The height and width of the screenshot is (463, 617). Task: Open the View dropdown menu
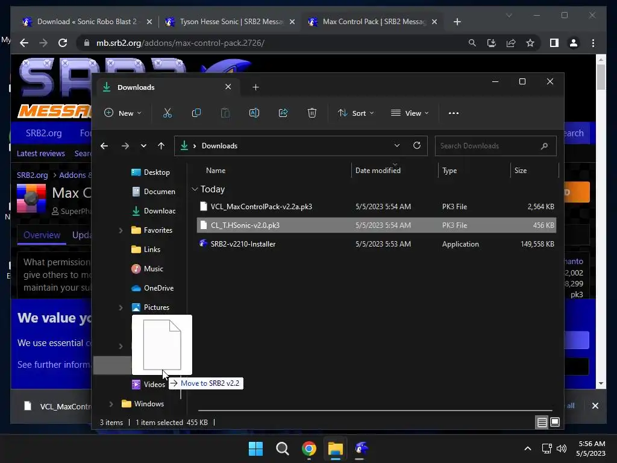(x=410, y=113)
